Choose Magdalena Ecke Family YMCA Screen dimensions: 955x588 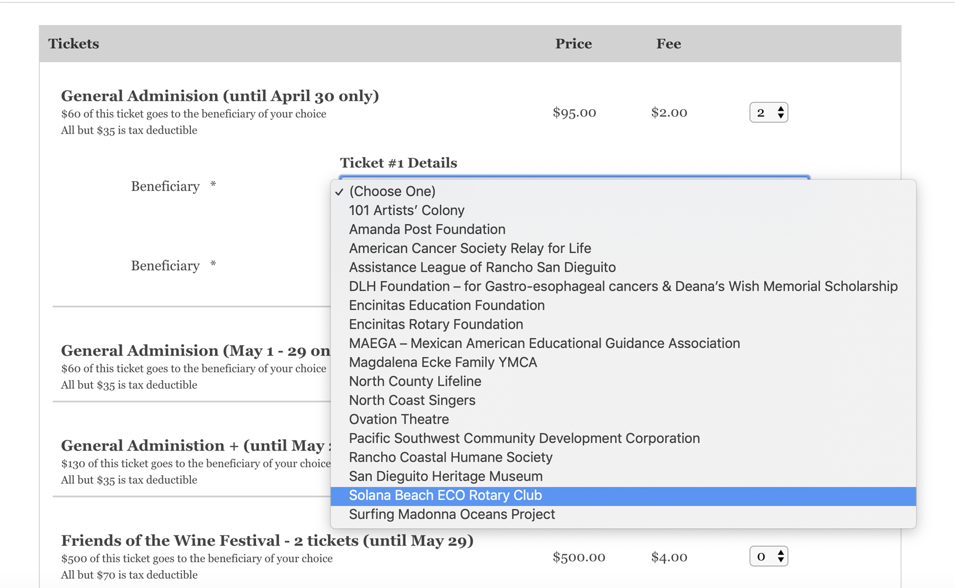(442, 362)
